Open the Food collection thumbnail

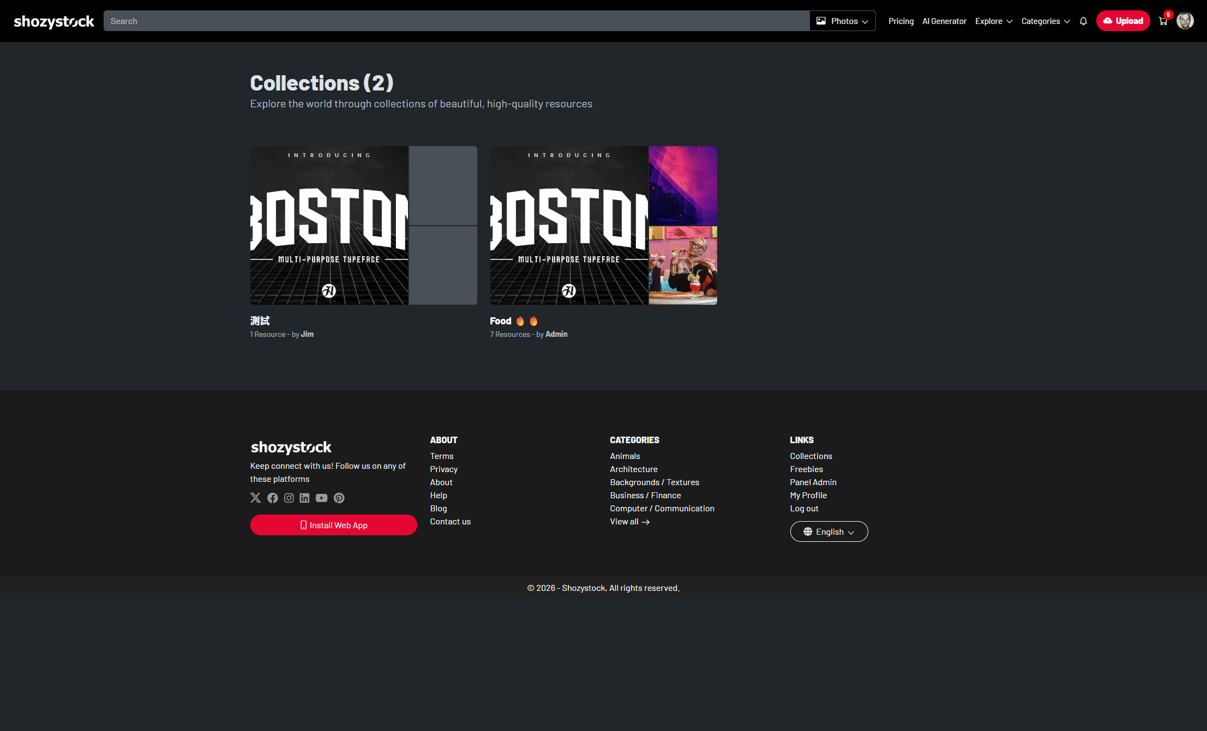pyautogui.click(x=603, y=225)
